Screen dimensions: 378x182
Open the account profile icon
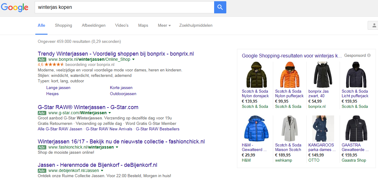[x=373, y=26]
